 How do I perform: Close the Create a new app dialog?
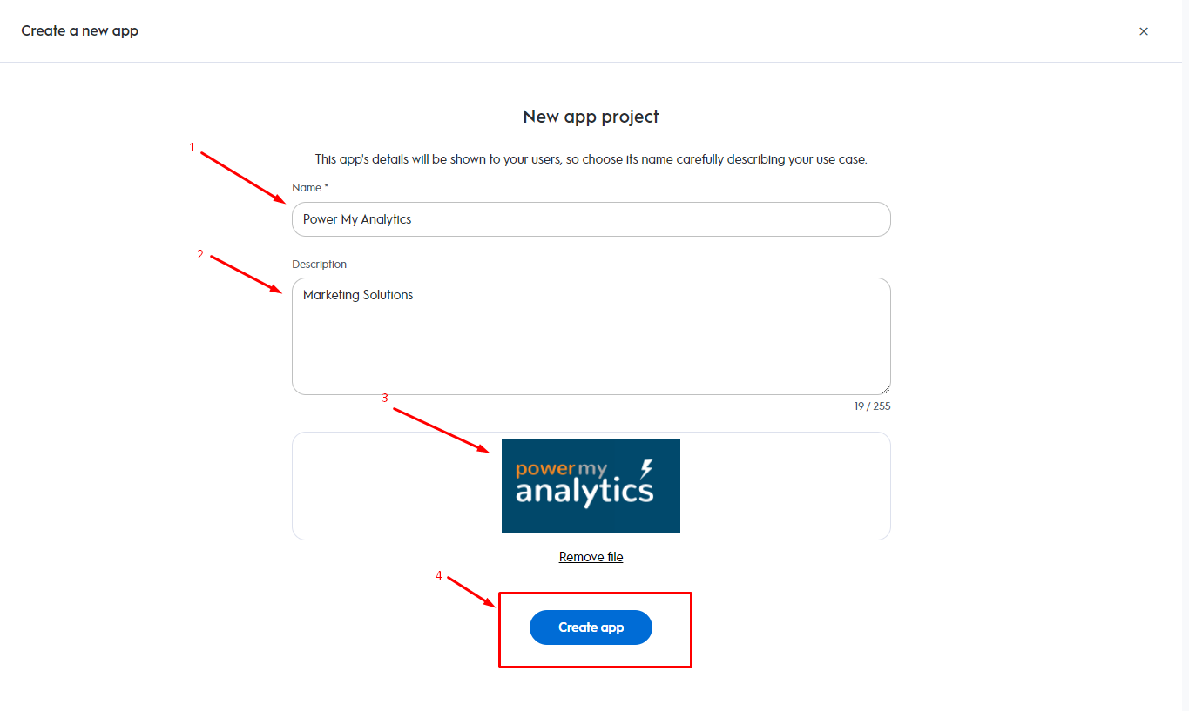(1144, 31)
